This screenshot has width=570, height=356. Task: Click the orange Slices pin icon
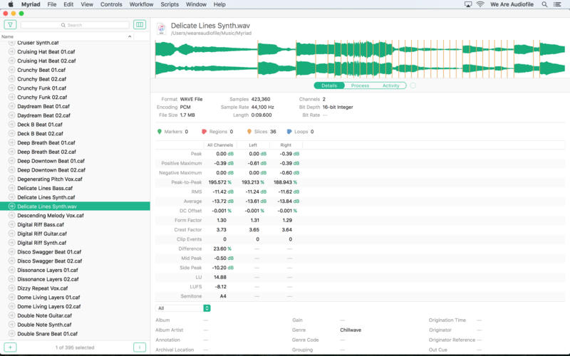(249, 132)
